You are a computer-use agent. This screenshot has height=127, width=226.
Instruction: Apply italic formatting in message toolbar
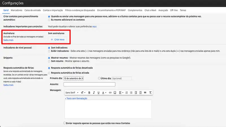(94, 93)
